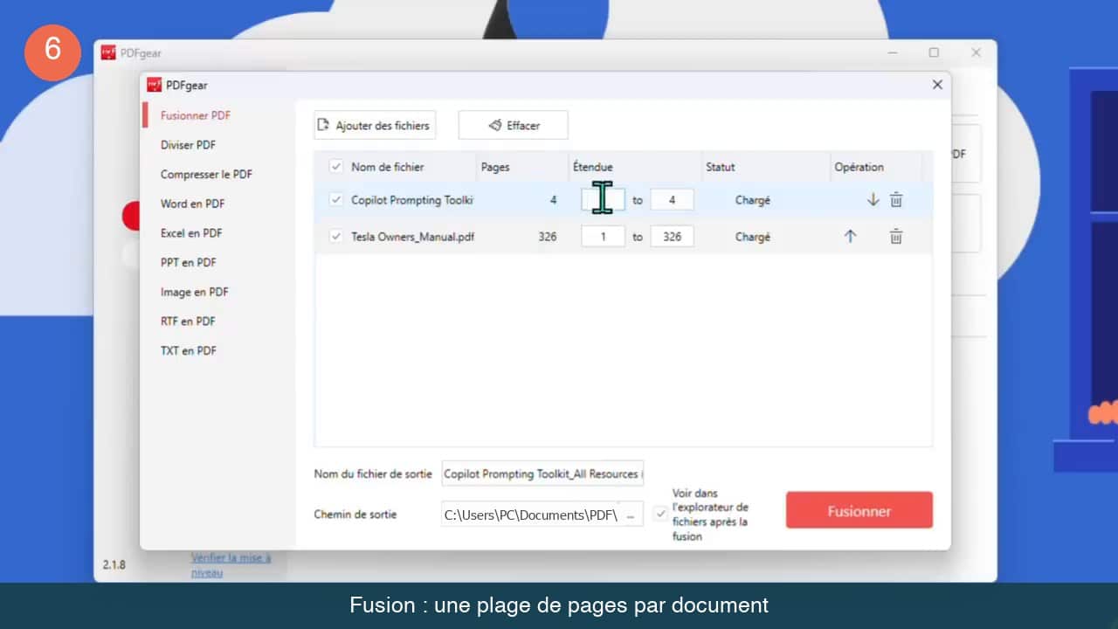
Task: Switch to Compresser le PDF
Action: [x=206, y=175]
